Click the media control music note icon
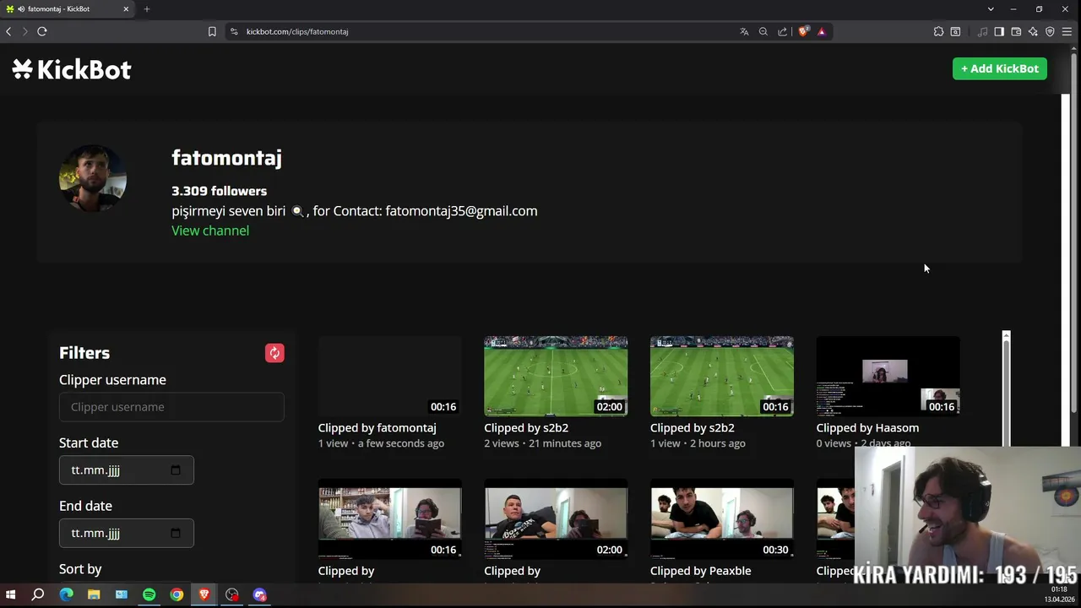 (x=982, y=31)
